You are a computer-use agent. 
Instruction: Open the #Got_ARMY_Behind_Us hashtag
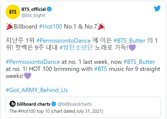tap(37, 90)
